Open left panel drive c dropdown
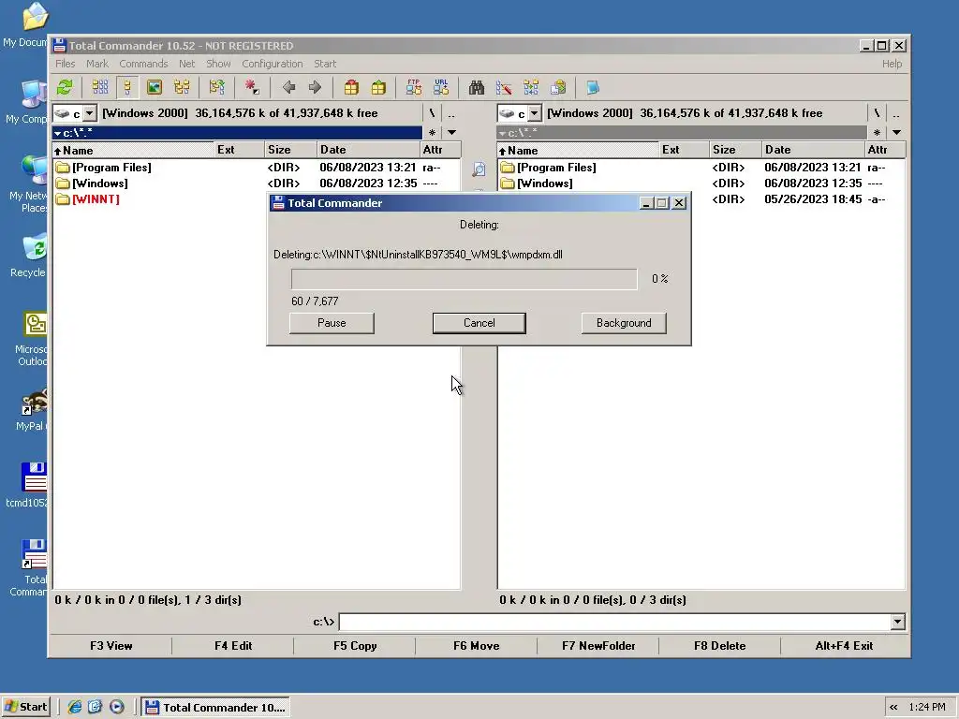Image resolution: width=959 pixels, height=719 pixels. (x=90, y=113)
